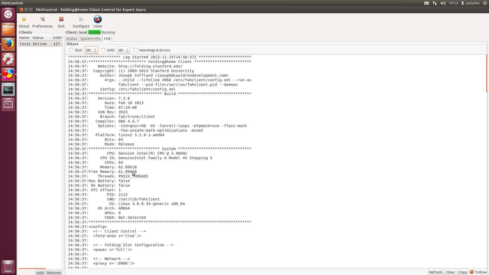
Task: Click the Clear log button
Action: (450, 272)
